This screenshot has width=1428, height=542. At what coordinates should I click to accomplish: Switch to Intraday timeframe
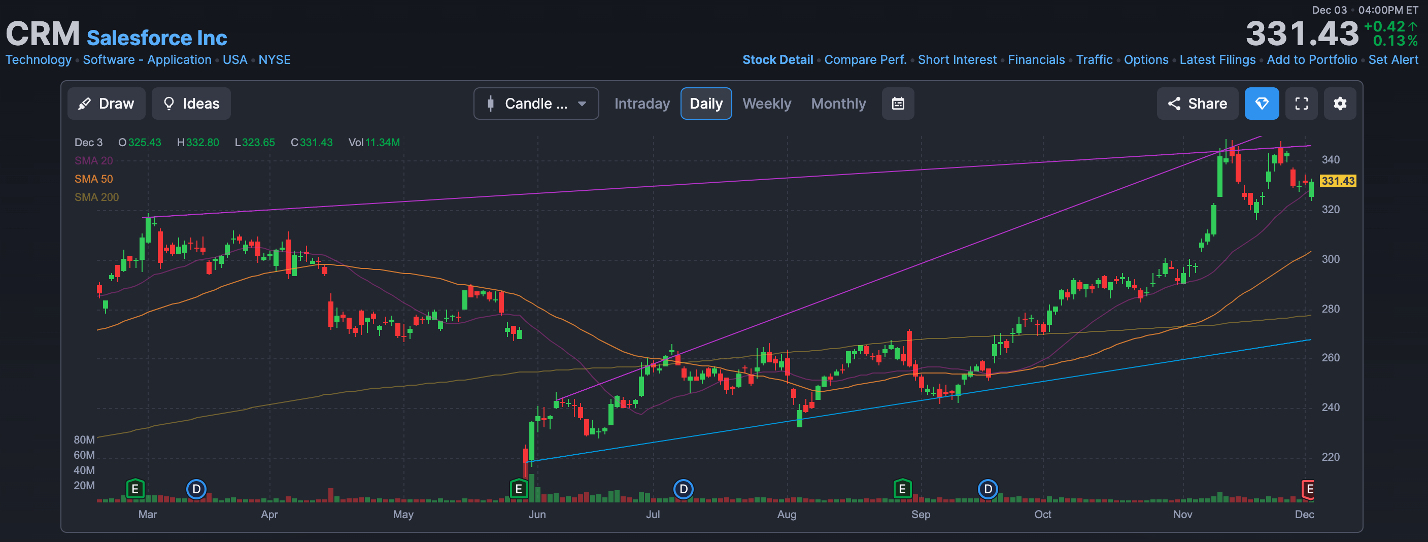[642, 104]
